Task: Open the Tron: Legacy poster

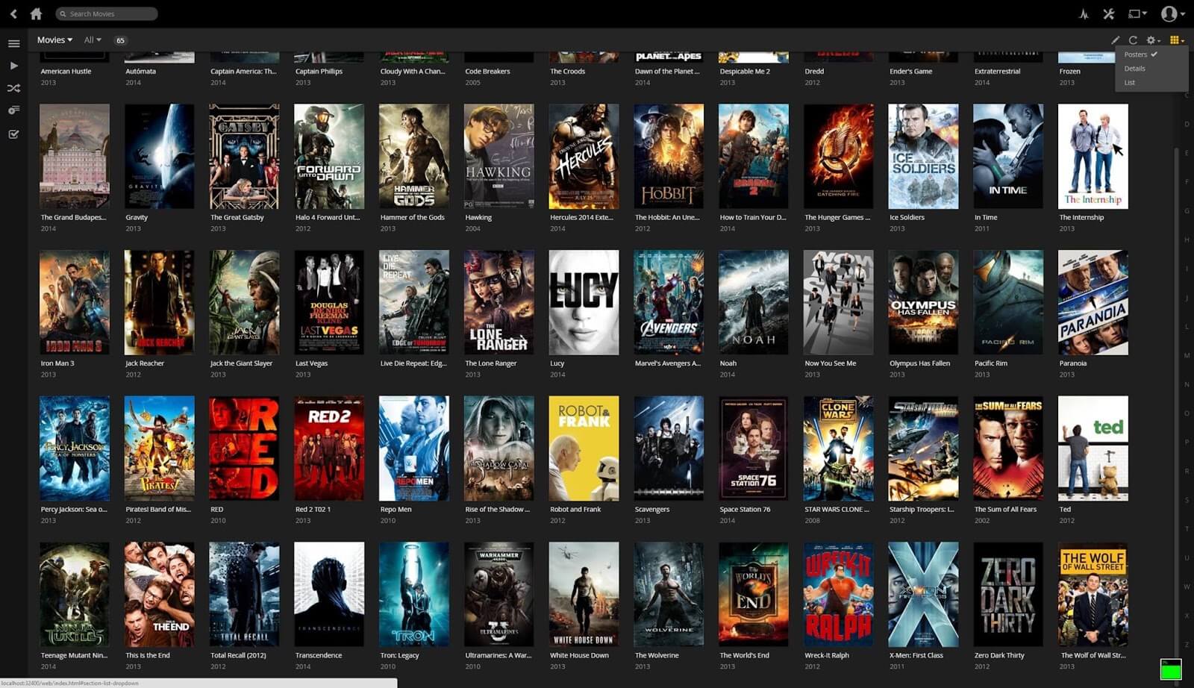Action: 414,594
